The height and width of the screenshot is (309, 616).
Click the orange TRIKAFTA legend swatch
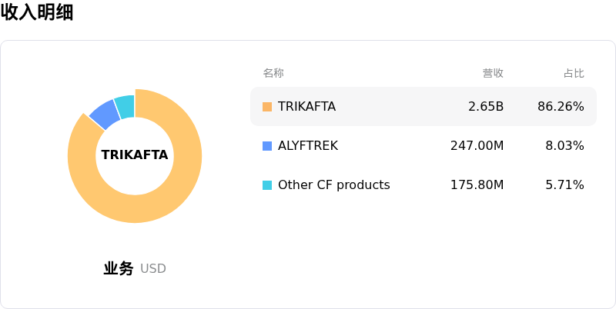tap(267, 107)
